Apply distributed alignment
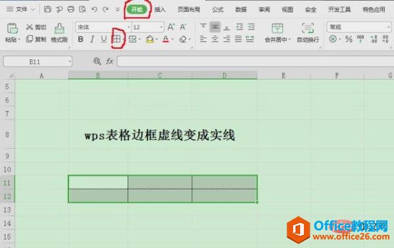 point(250,39)
